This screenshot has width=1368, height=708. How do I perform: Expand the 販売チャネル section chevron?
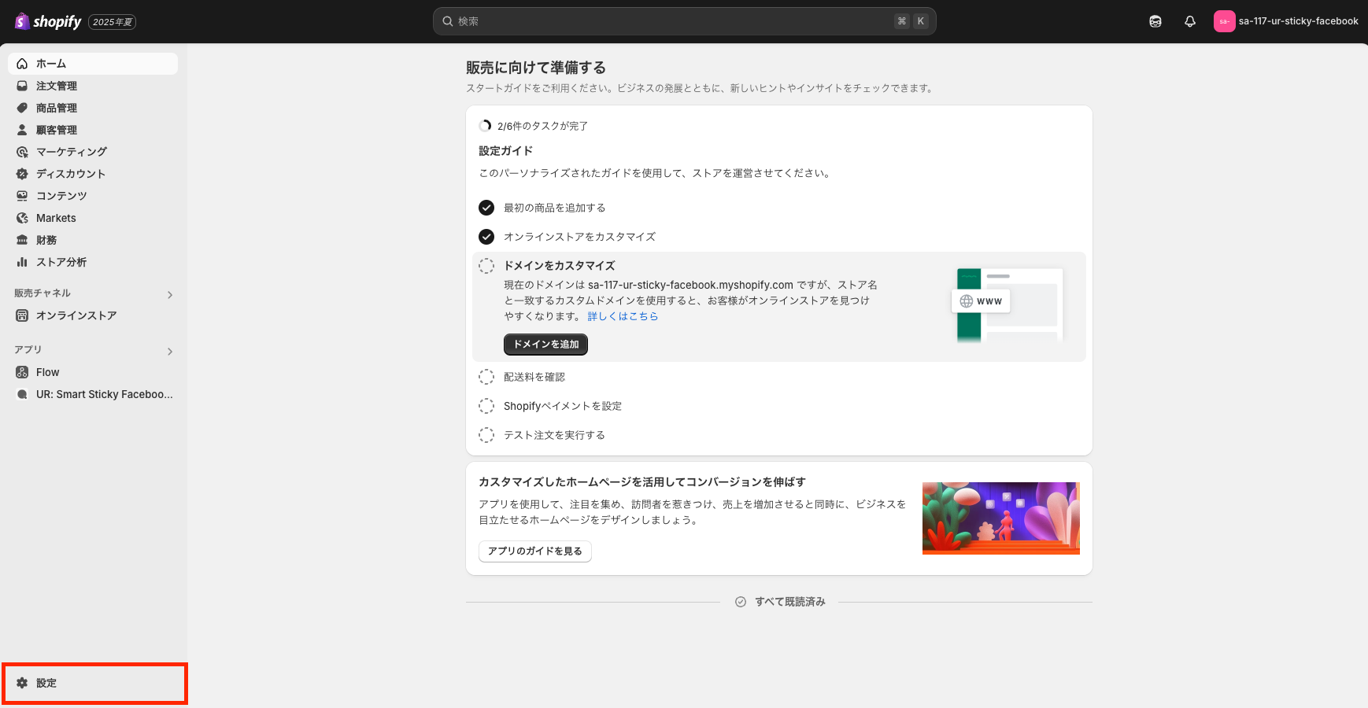tap(170, 295)
